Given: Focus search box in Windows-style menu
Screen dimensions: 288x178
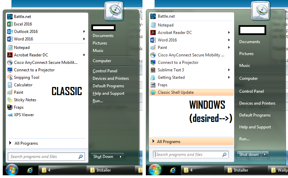Looking at the screenshot, I should click(191, 155).
